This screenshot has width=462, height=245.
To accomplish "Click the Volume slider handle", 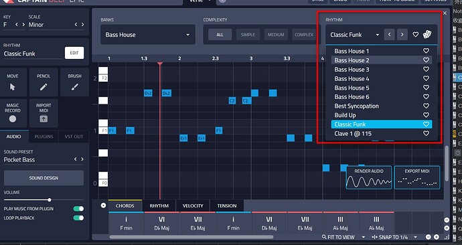I will coord(50,200).
